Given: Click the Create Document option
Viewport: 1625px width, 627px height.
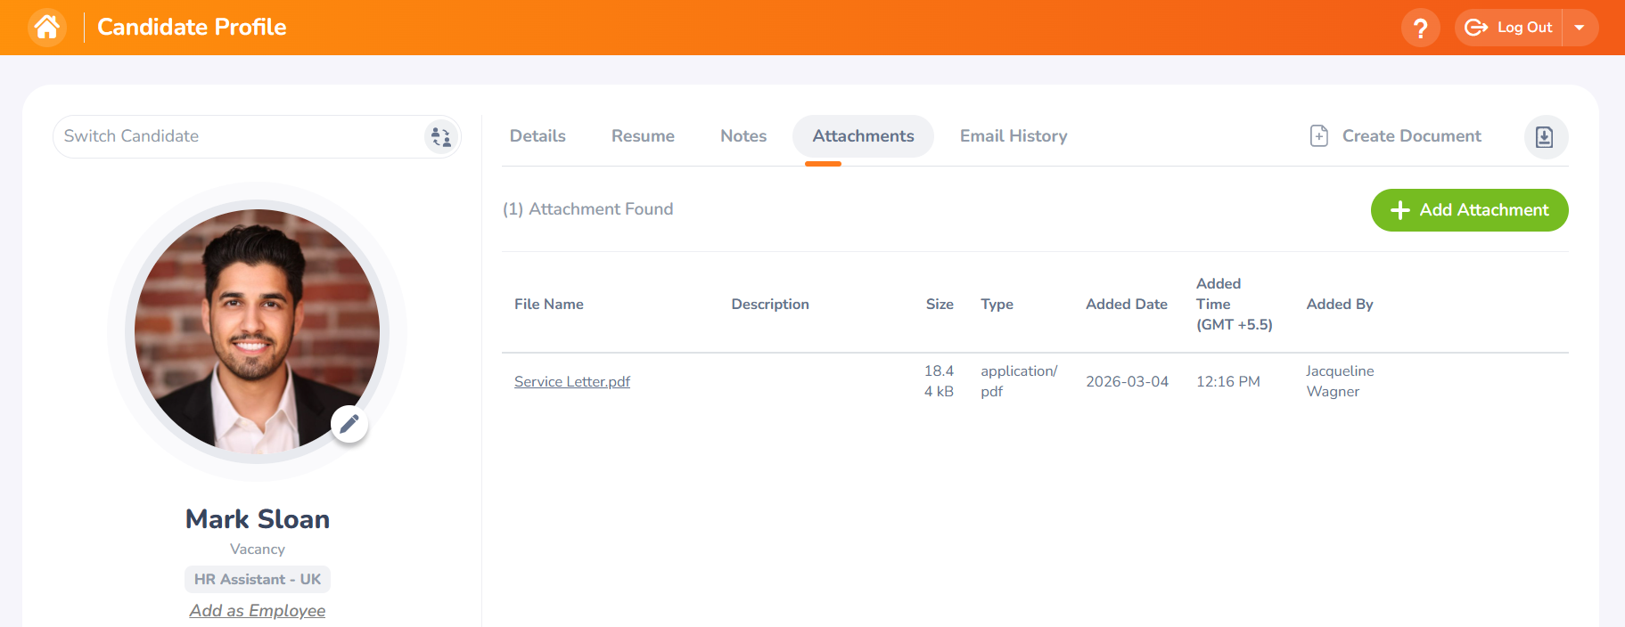Looking at the screenshot, I should pyautogui.click(x=1396, y=136).
